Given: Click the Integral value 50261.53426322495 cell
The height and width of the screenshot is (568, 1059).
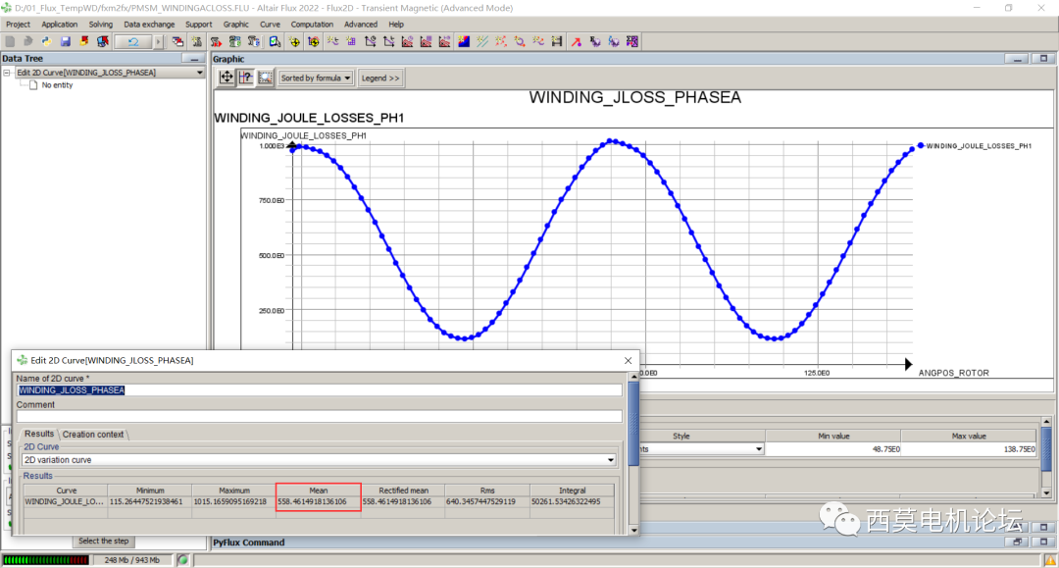Looking at the screenshot, I should pyautogui.click(x=572, y=502).
